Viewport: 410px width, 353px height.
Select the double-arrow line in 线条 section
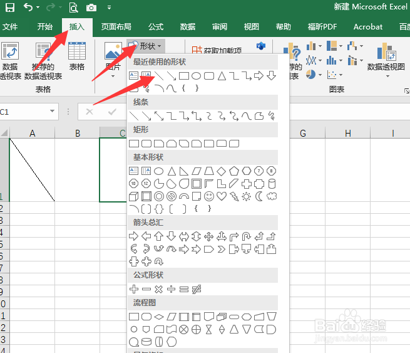click(159, 116)
